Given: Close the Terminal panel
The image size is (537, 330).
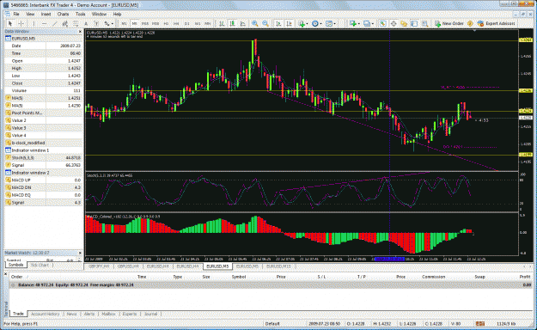Looking at the screenshot, I should point(5,274).
